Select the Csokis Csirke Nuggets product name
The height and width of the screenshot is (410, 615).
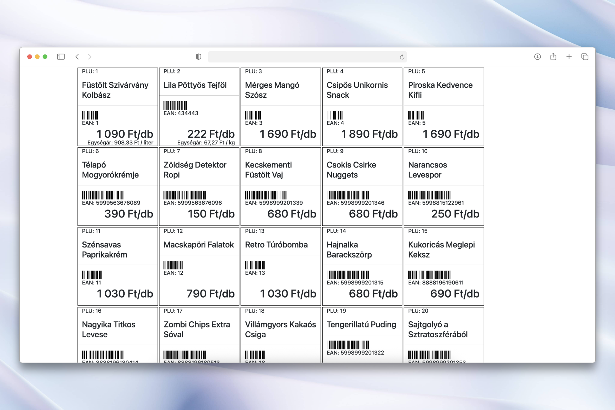[x=351, y=170]
